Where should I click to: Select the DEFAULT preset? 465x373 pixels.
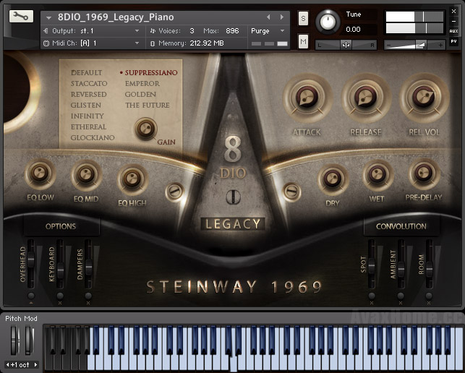[x=87, y=72]
